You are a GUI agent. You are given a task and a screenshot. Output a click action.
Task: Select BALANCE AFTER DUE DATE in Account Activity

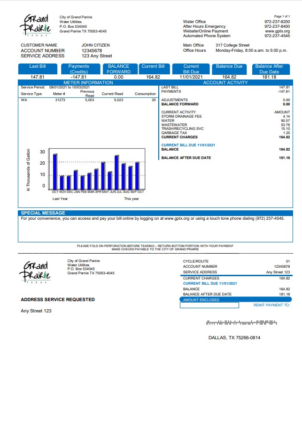coord(186,158)
